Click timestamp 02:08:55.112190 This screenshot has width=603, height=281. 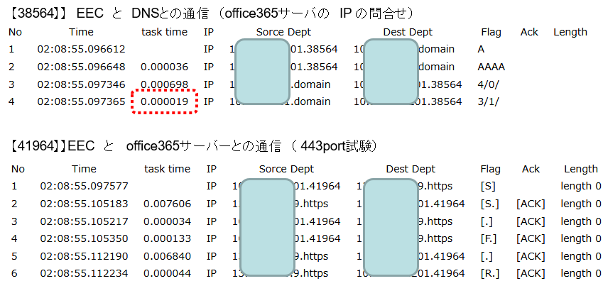[x=85, y=256]
